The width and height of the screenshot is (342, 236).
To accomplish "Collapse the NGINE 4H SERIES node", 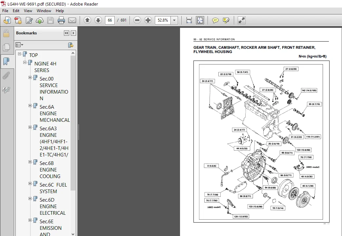I will tap(25, 62).
